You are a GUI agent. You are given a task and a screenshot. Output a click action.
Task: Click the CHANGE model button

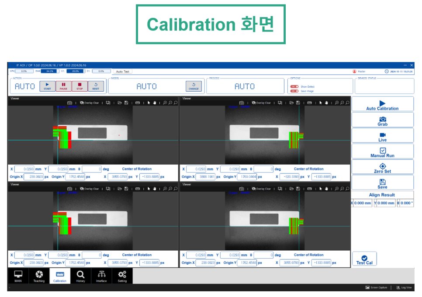point(194,86)
